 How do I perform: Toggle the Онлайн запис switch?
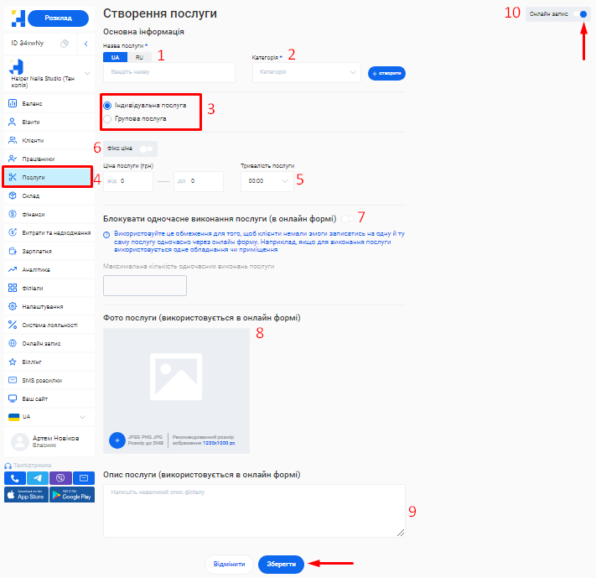pos(581,14)
